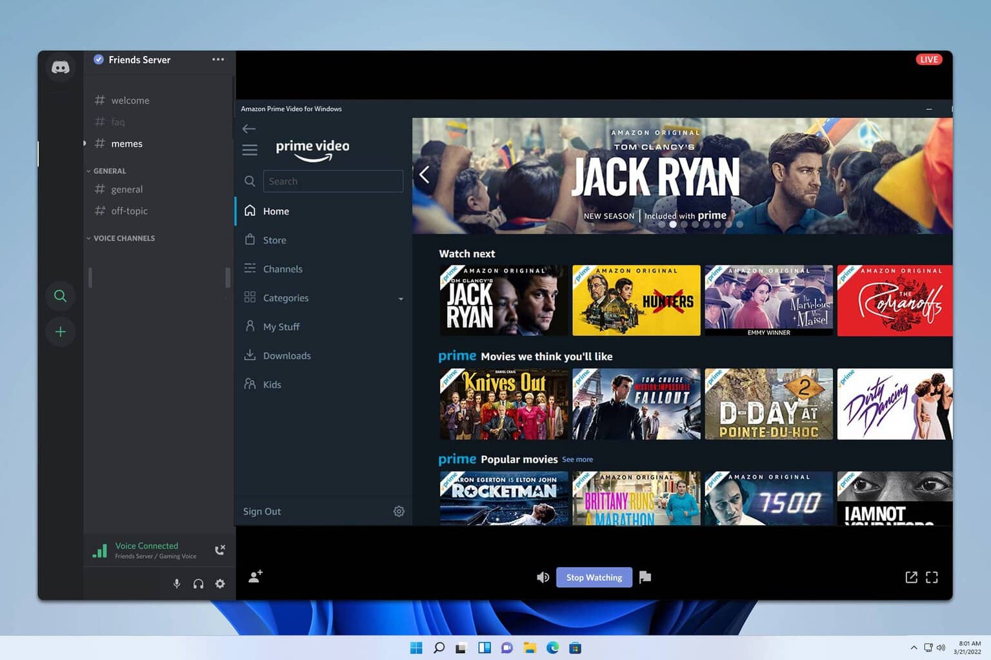Deafen with the headphones icon

coord(198,583)
